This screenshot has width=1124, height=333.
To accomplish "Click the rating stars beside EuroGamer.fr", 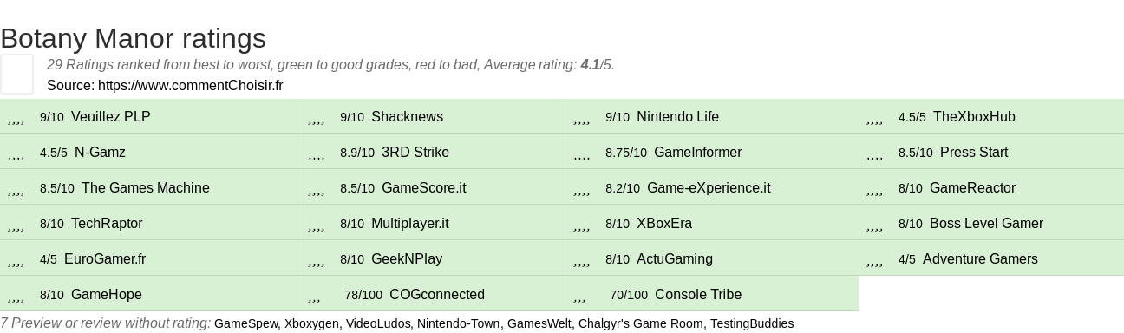I will 16,260.
